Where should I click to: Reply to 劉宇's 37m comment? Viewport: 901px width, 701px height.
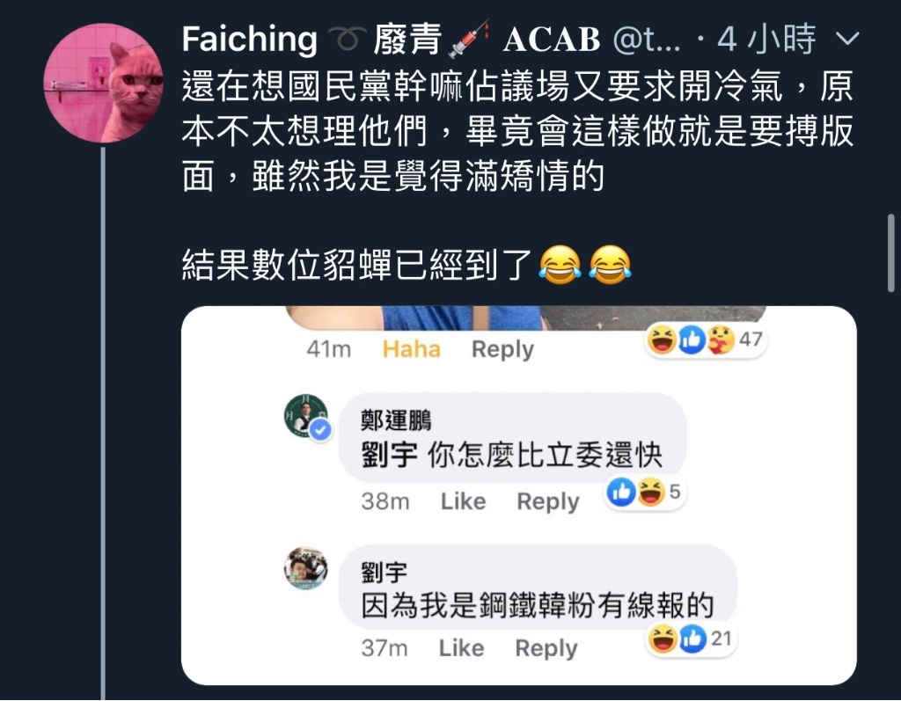click(546, 647)
